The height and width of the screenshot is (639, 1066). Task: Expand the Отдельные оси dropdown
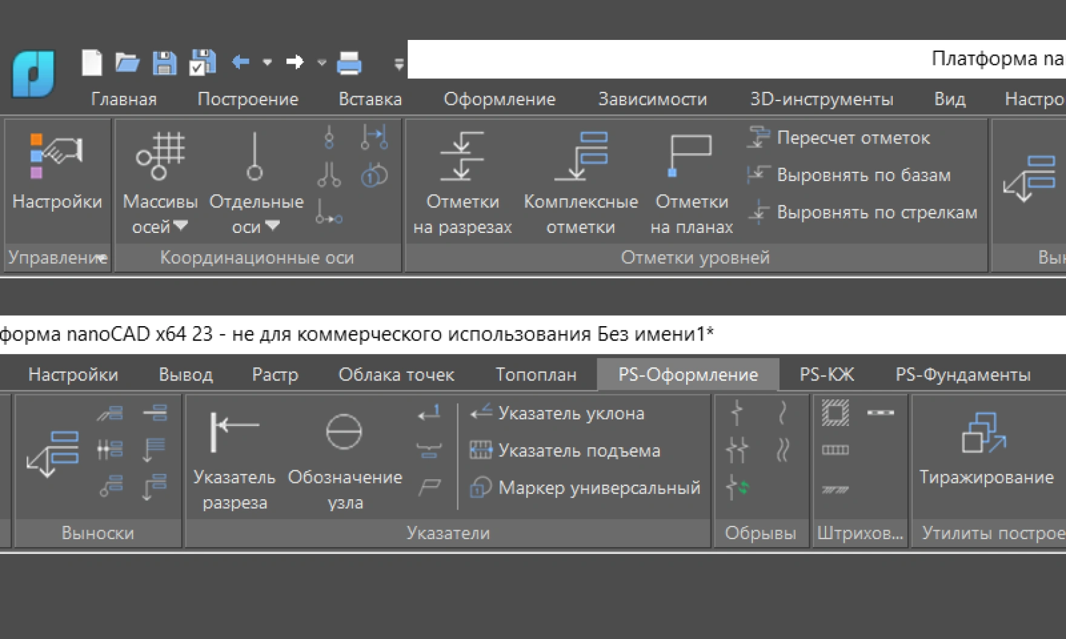tap(273, 226)
